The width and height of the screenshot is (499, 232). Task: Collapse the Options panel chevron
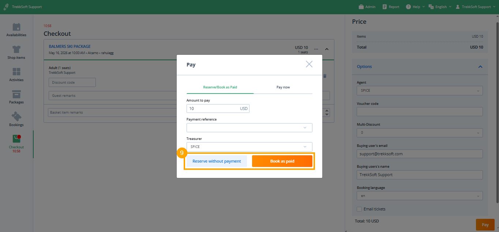(480, 67)
